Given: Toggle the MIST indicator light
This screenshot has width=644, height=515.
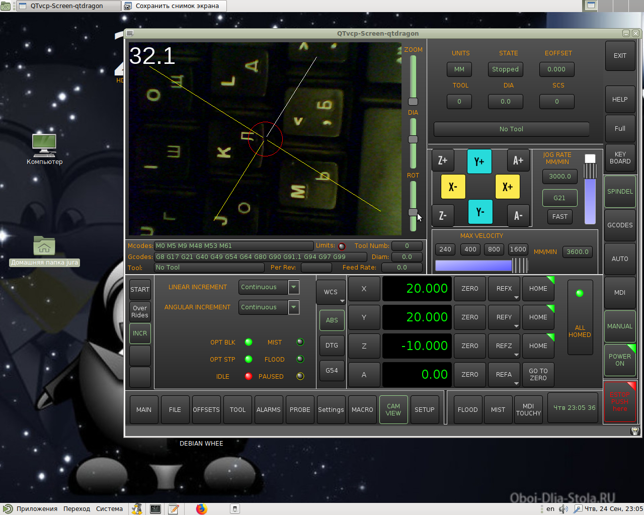Looking at the screenshot, I should 300,342.
